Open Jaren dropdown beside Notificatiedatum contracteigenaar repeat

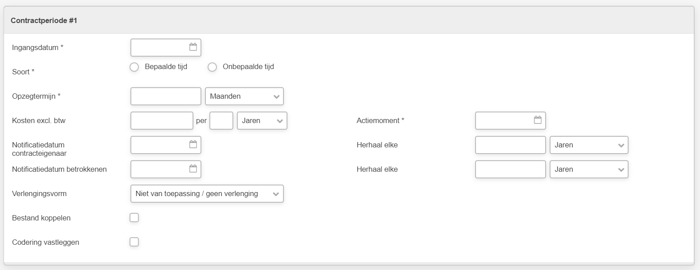tap(589, 145)
